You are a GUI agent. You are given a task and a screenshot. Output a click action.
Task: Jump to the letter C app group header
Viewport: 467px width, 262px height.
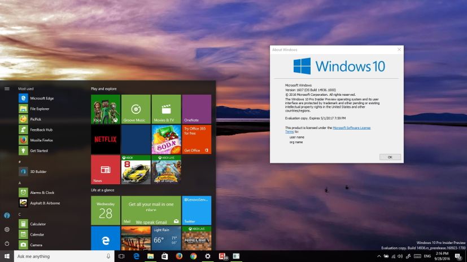[x=20, y=215]
